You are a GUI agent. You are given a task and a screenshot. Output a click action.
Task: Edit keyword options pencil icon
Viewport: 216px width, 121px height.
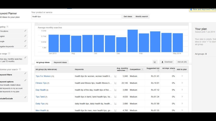click(x=25, y=80)
